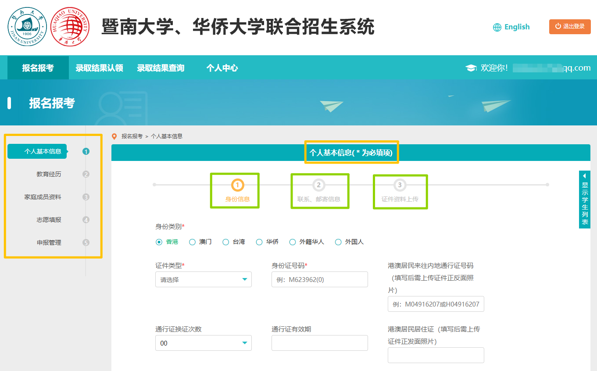Viewport: 597px width, 371px height.
Task: Expand the 通行证换证次数 dropdown
Action: tap(203, 343)
